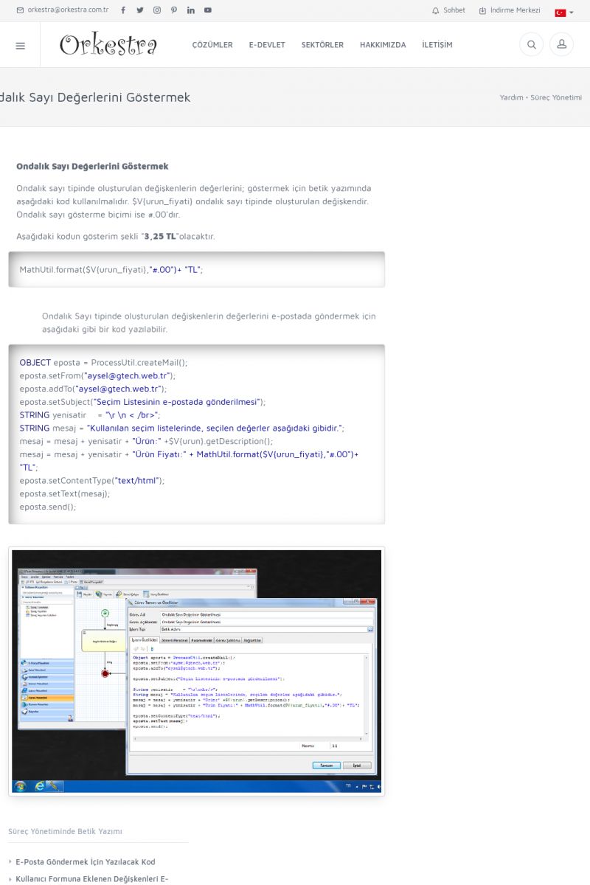
Task: Click the orkestra@orkestra.com.tr email link
Action: pyautogui.click(x=63, y=10)
